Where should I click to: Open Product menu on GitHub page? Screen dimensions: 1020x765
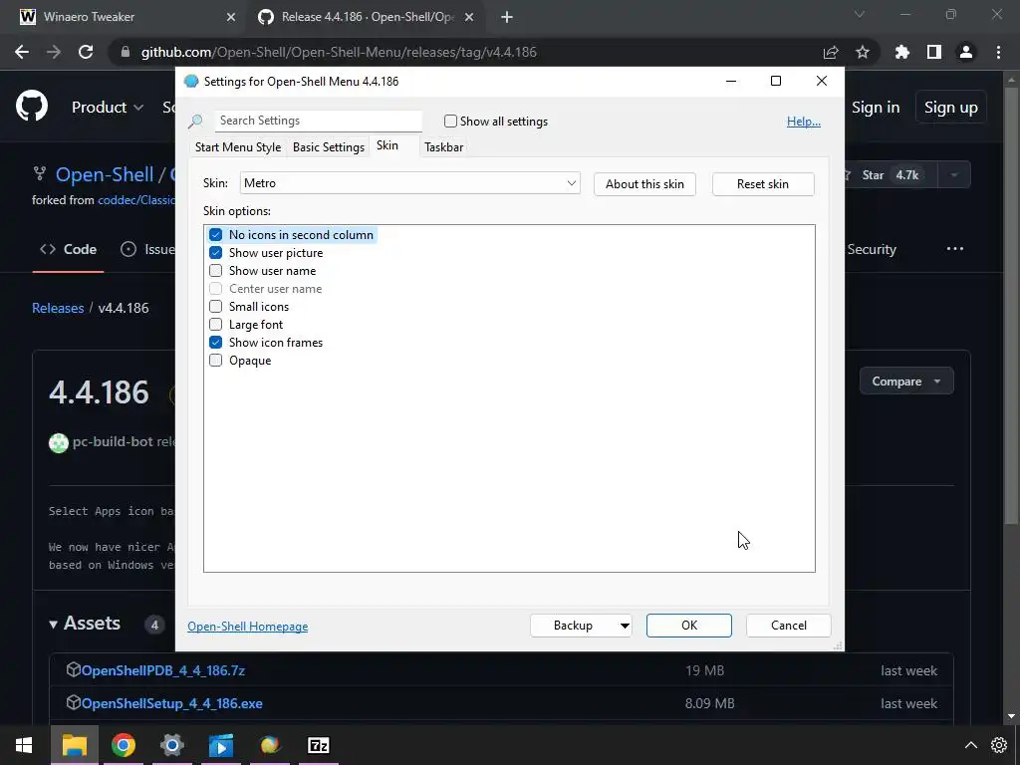click(108, 108)
